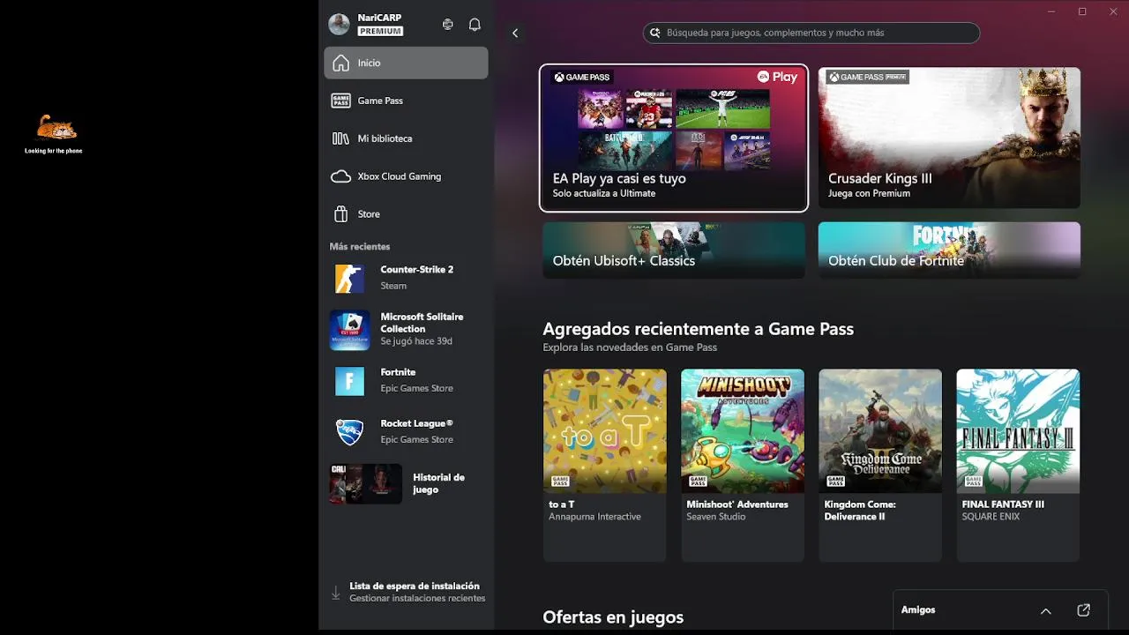This screenshot has height=635, width=1129.
Task: Click the Historial de juego thumbnail
Action: pyautogui.click(x=365, y=483)
